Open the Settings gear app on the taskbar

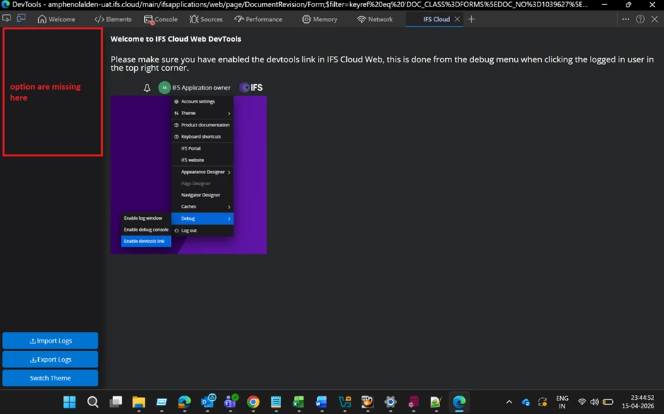(391, 402)
